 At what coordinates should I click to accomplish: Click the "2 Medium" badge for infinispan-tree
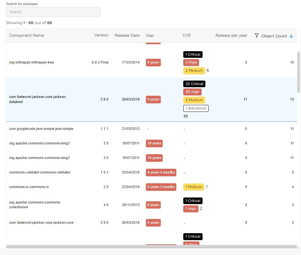(x=194, y=70)
